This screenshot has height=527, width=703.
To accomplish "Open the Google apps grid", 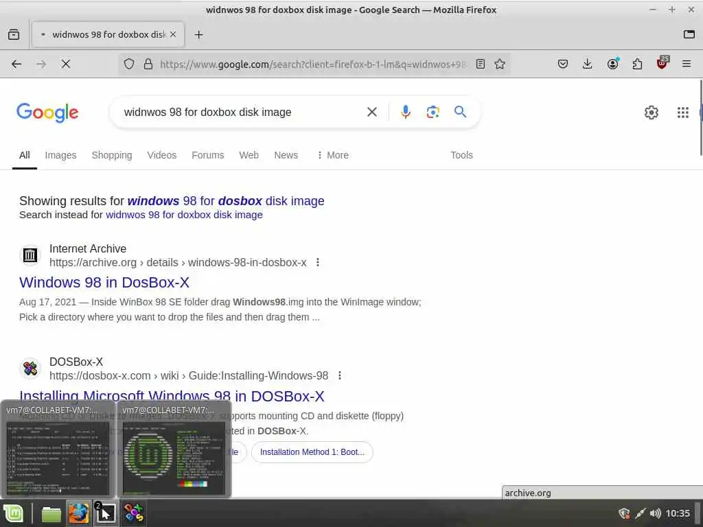I will 683,112.
